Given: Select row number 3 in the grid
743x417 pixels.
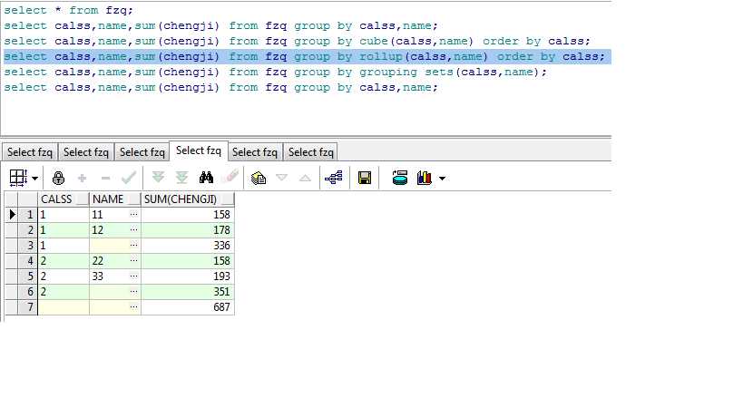Looking at the screenshot, I should [29, 246].
